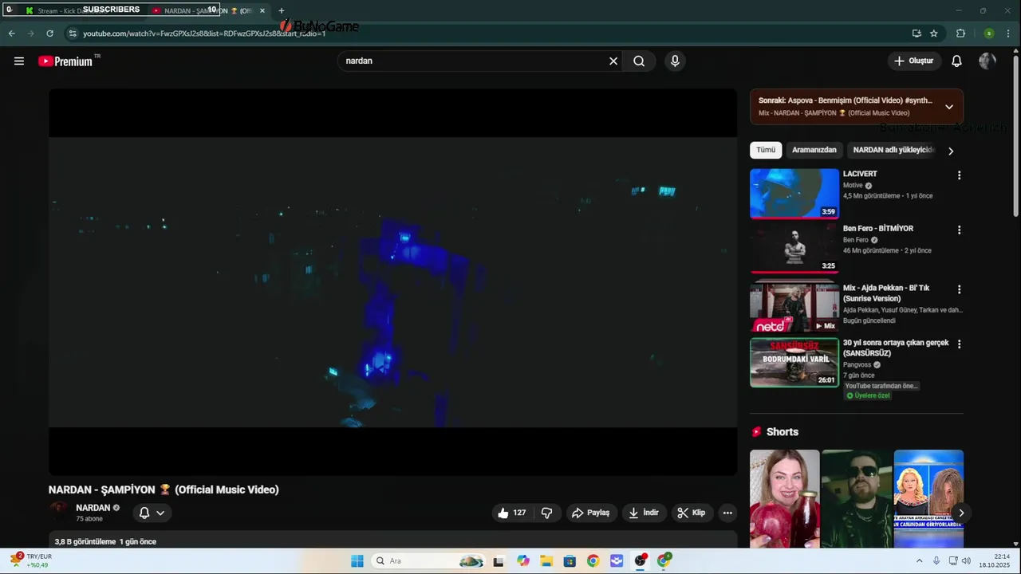Dislike the video with thumbs down
The width and height of the screenshot is (1021, 574).
pyautogui.click(x=546, y=513)
